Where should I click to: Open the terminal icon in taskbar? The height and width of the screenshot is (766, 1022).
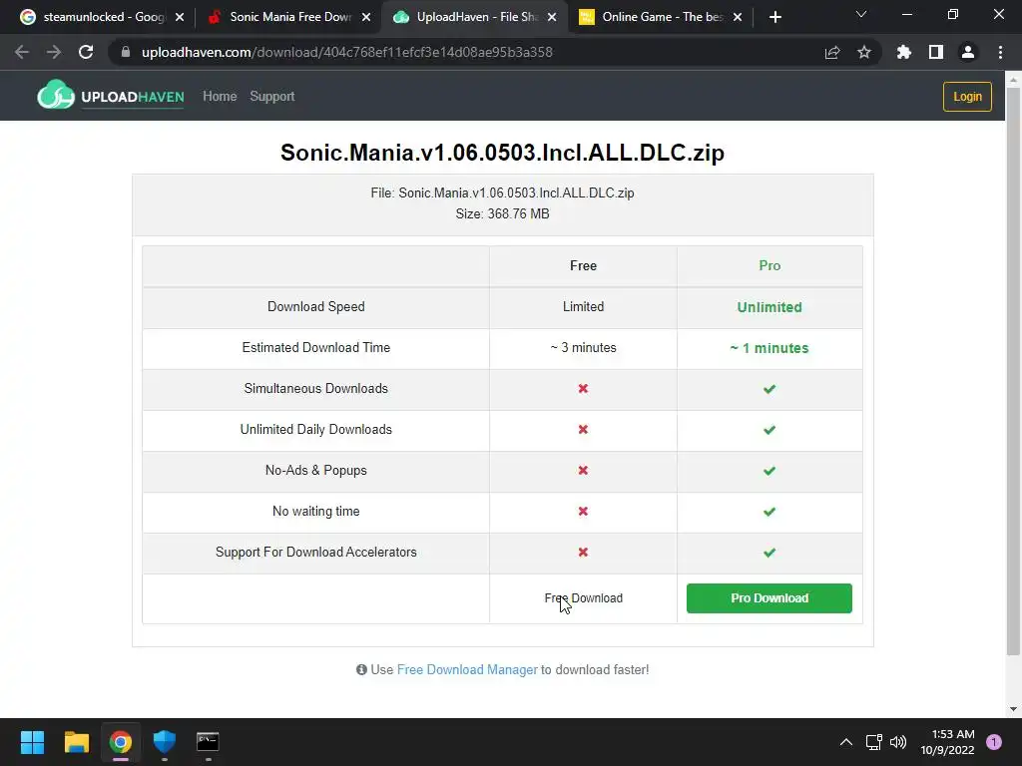(x=208, y=742)
